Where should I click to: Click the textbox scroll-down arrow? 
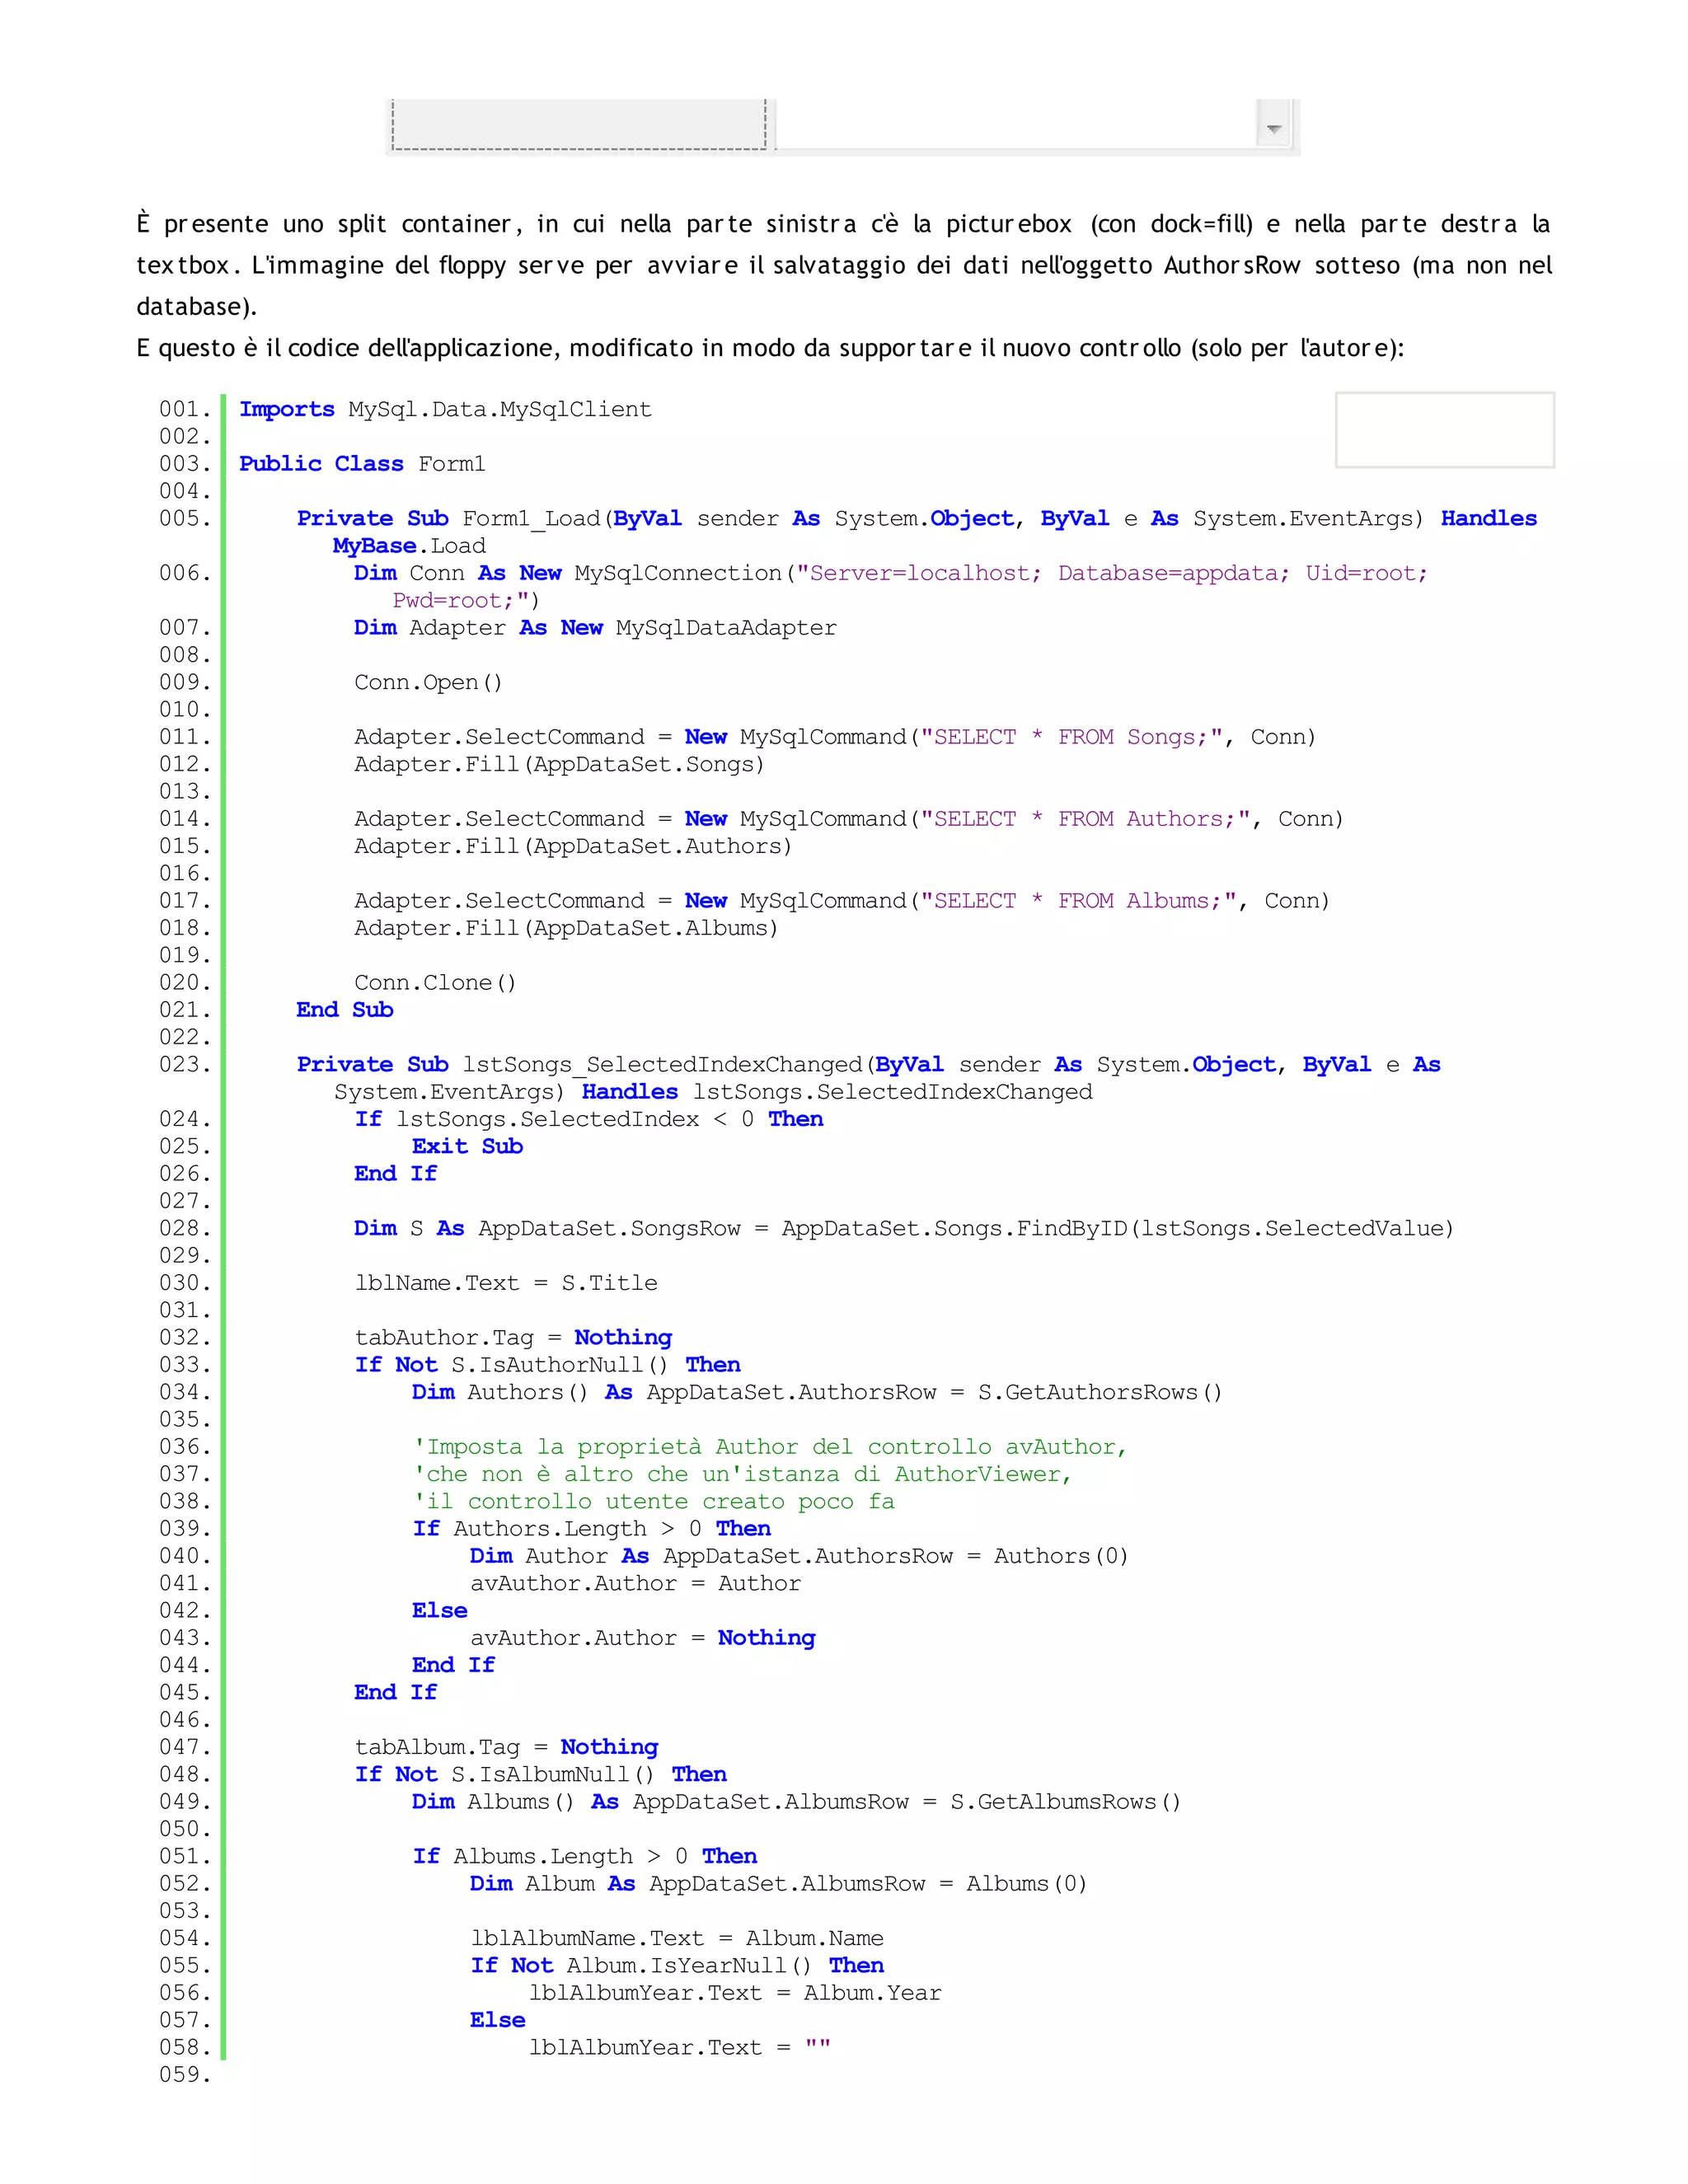1273,129
